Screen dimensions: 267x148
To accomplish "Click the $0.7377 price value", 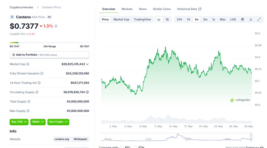I will pos(24,26).
